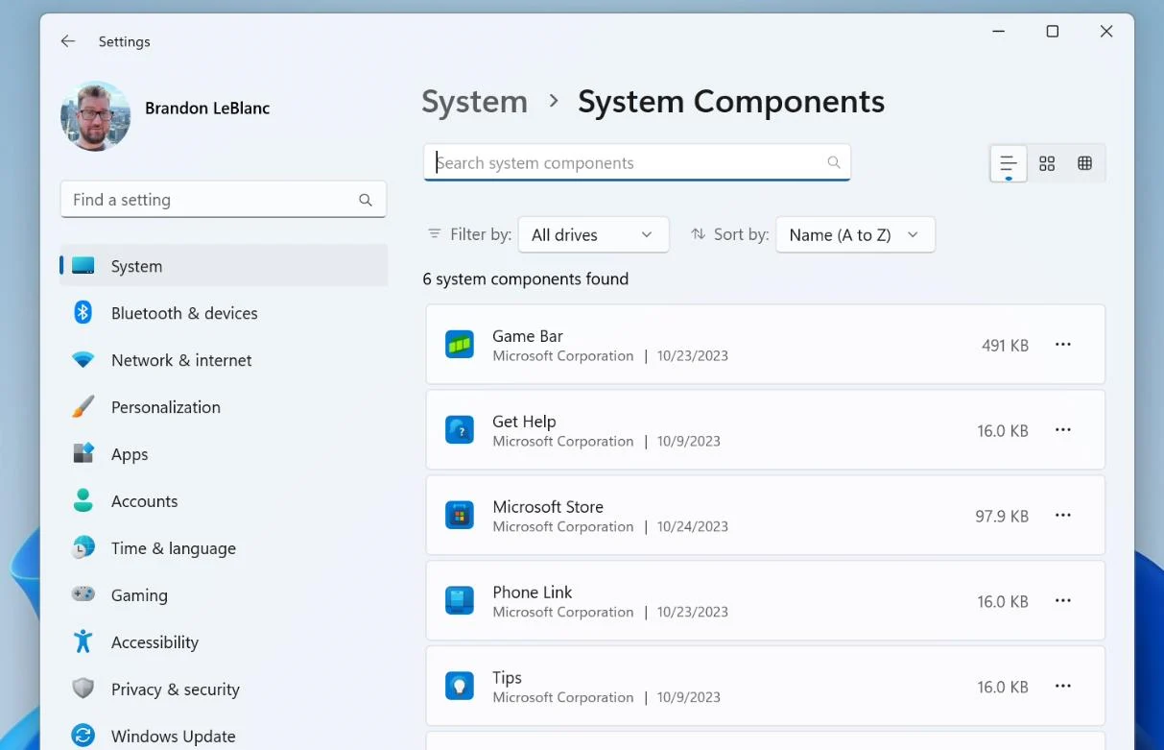The height and width of the screenshot is (750, 1164).
Task: Click the 97.9 KB size value
Action: tap(1002, 517)
